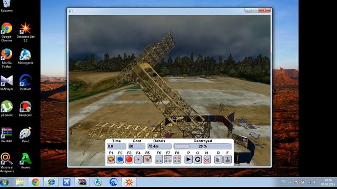
Task: Open Bandicam desktop shortcut
Action: coord(25,109)
